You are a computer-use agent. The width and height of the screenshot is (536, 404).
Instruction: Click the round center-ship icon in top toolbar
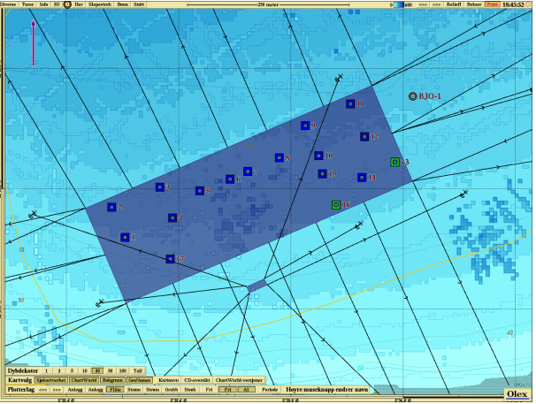(66, 4)
